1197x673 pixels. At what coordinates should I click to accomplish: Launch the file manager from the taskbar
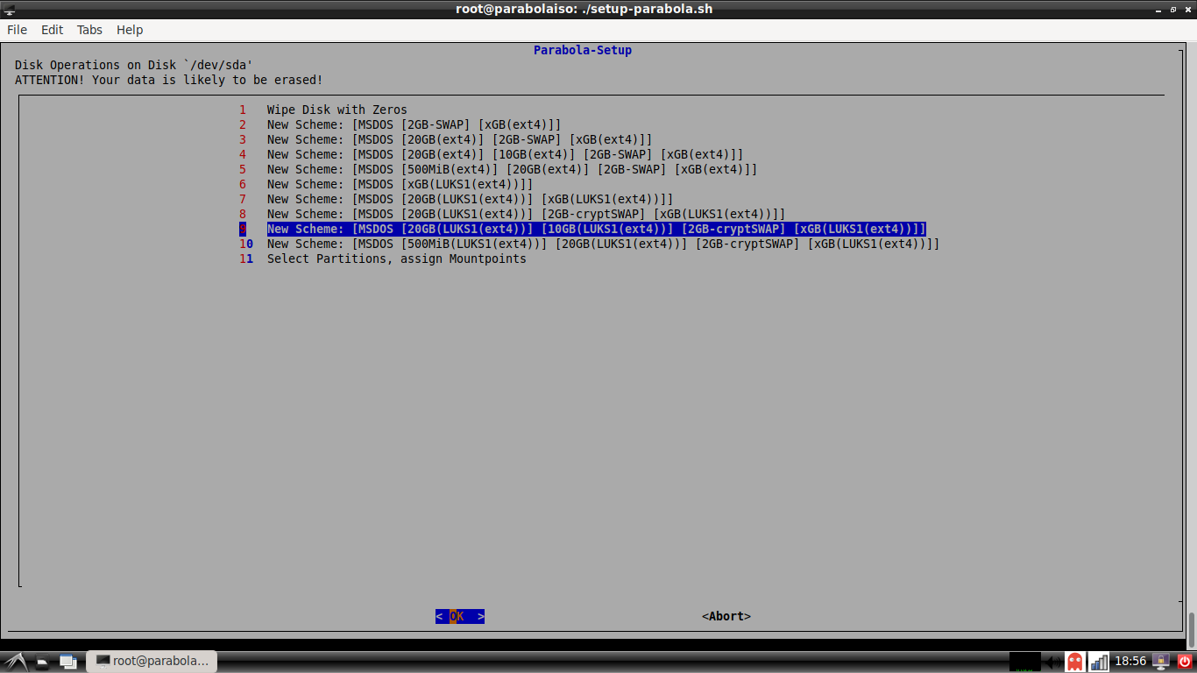[42, 661]
